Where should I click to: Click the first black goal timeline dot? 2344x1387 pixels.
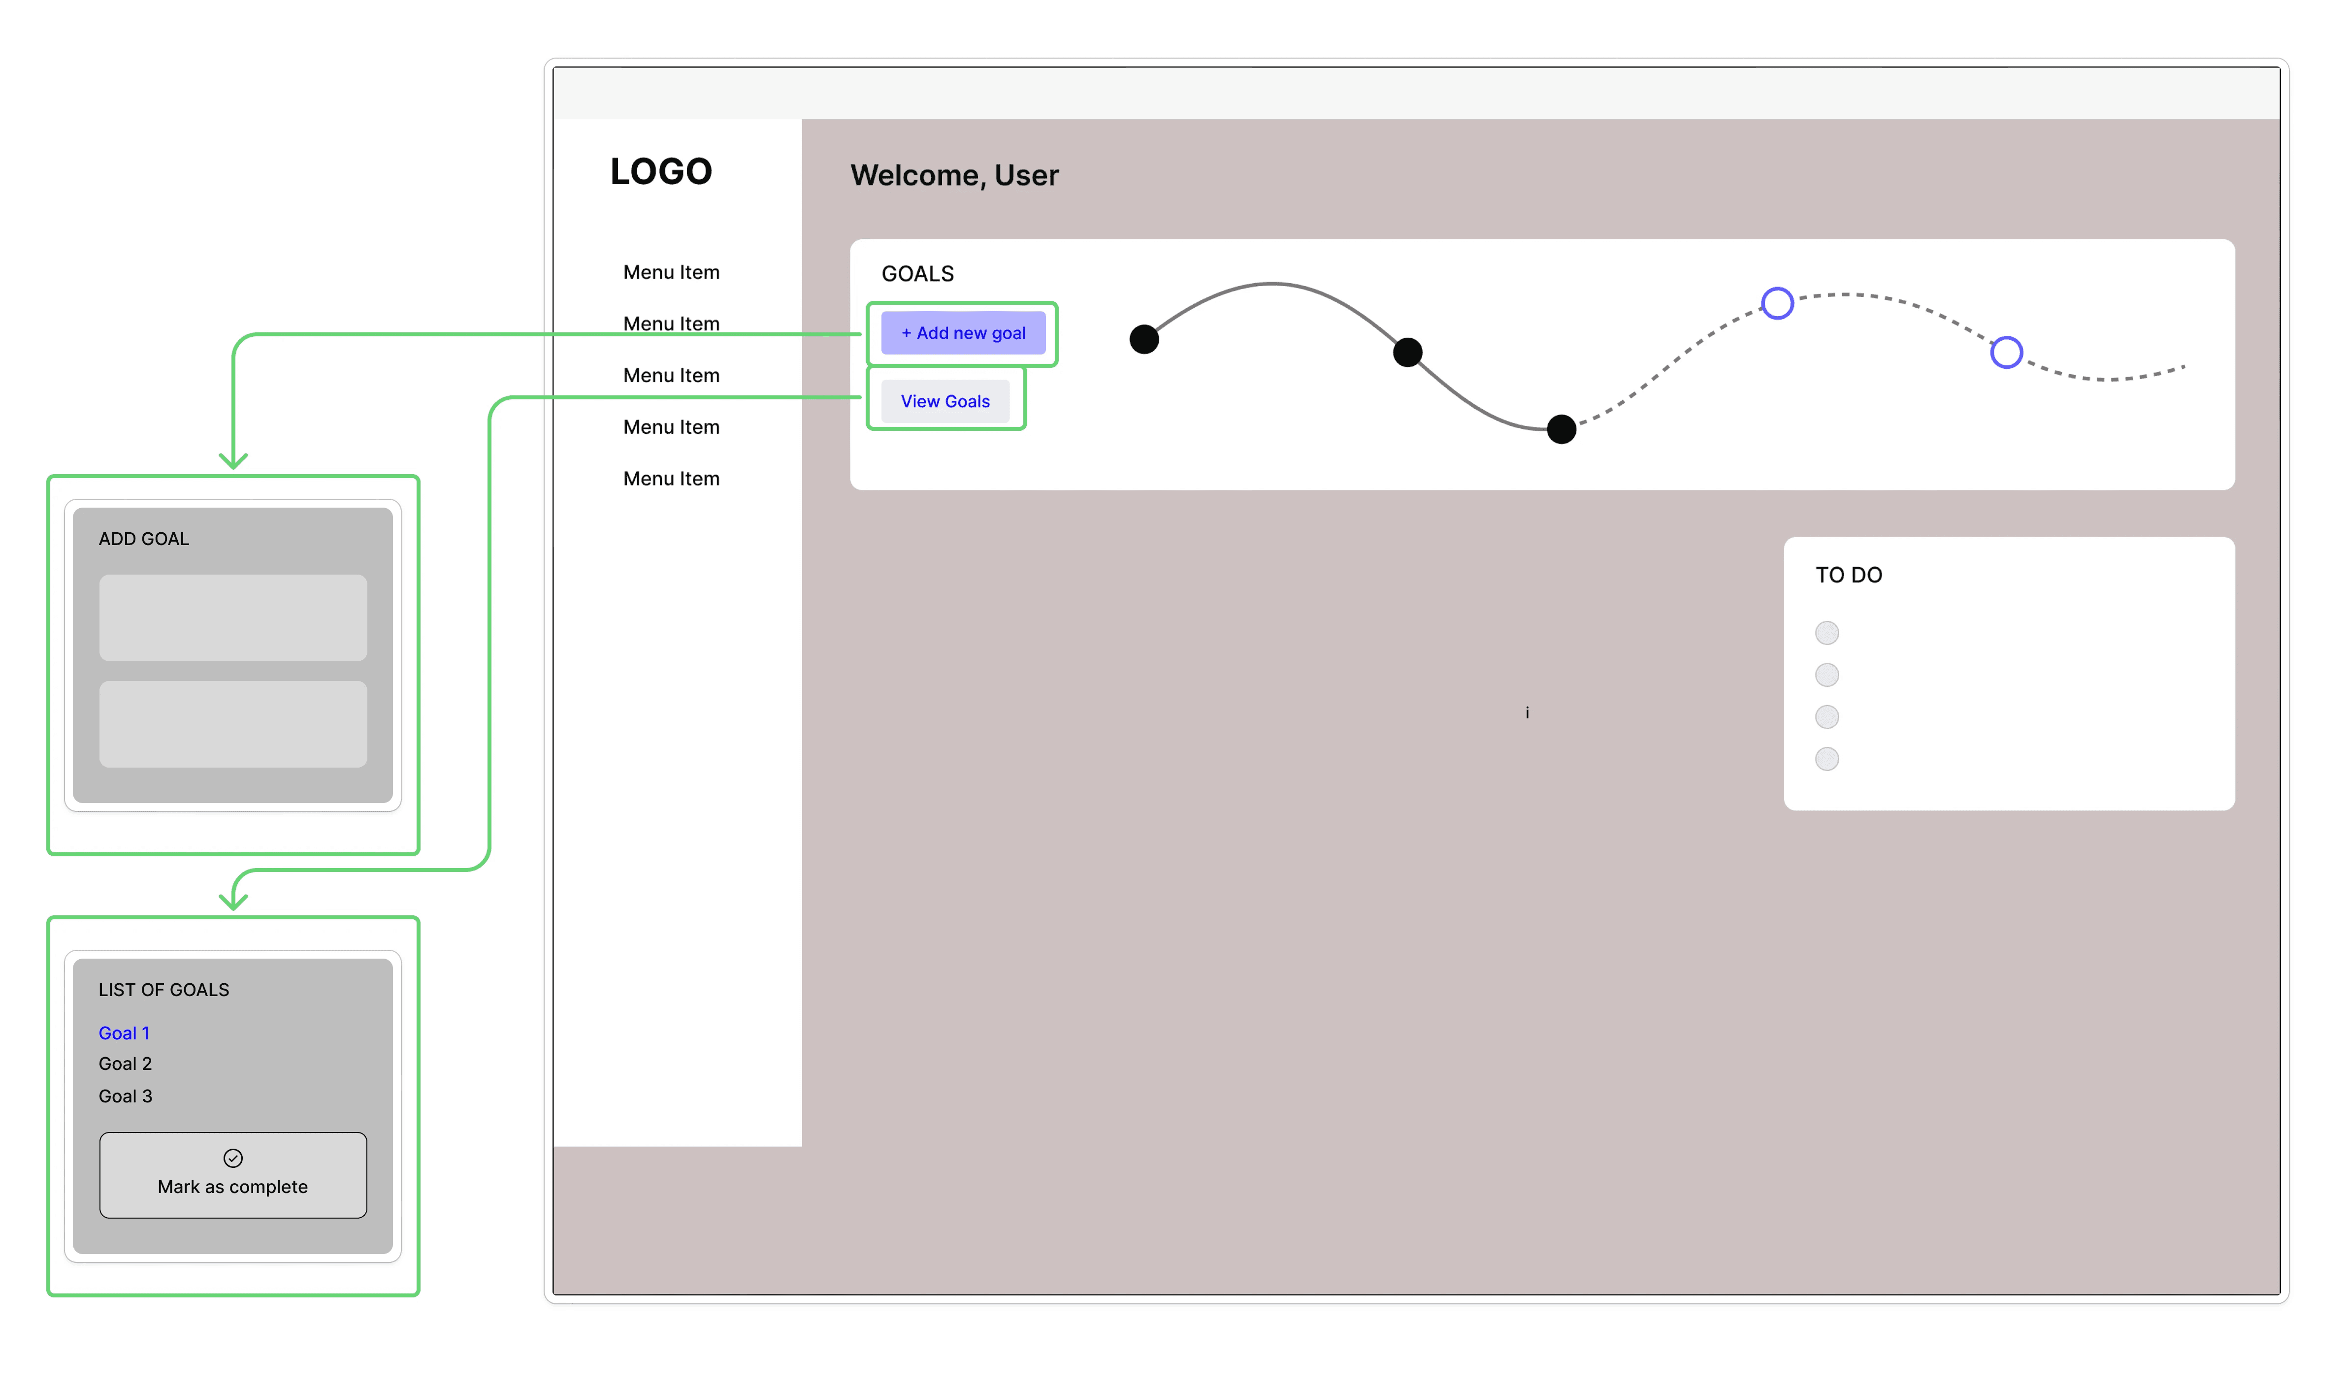(1144, 338)
